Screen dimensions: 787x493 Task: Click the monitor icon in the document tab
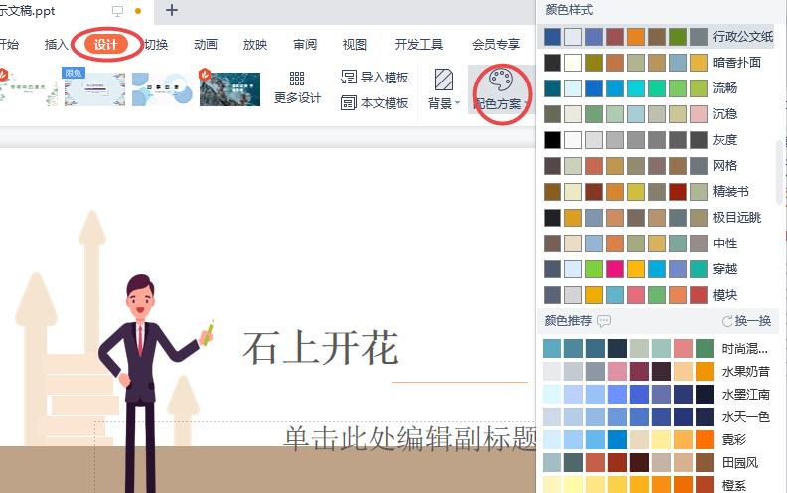click(x=118, y=11)
